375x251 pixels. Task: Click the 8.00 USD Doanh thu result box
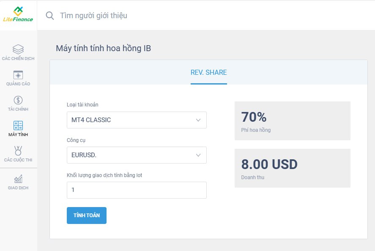(x=293, y=168)
